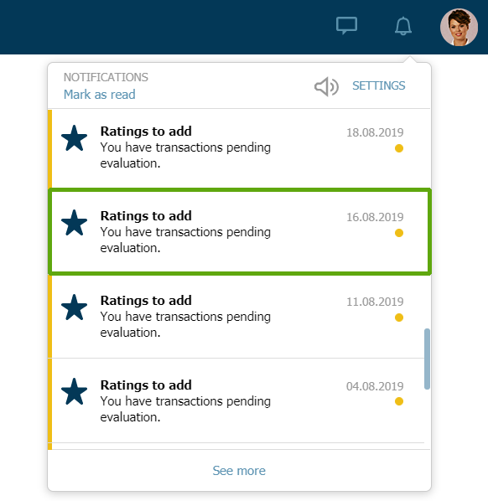Click the notifications list scrollbar thumb
The height and width of the screenshot is (501, 488).
427,359
